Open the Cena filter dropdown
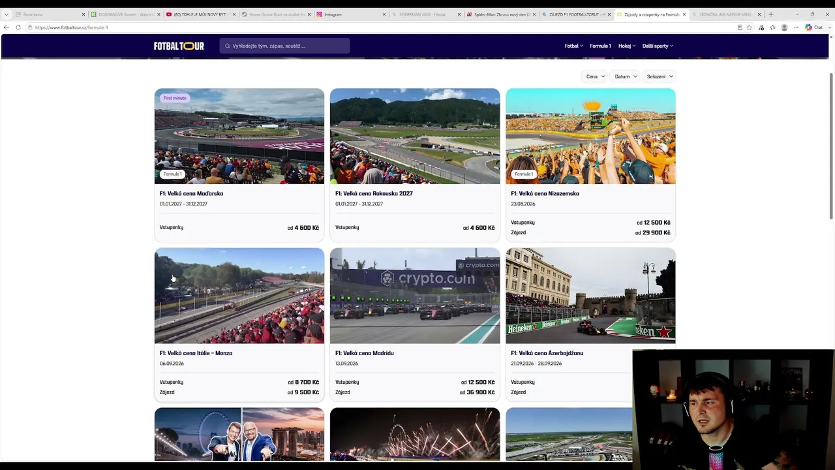This screenshot has height=470, width=835. pos(595,76)
